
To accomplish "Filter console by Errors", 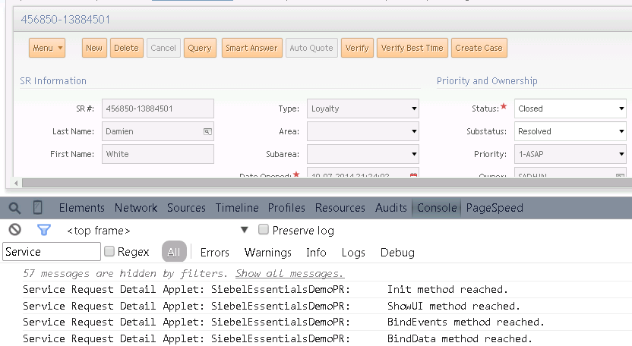I will pyautogui.click(x=214, y=253).
